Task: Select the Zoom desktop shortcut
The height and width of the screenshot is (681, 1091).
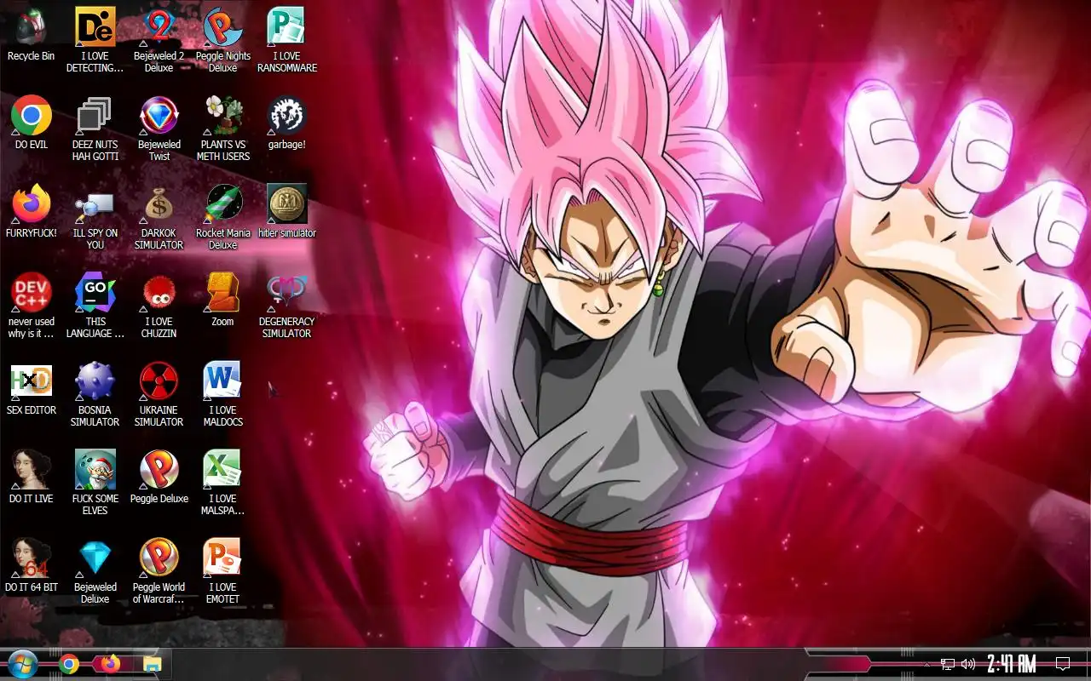Action: tap(222, 300)
